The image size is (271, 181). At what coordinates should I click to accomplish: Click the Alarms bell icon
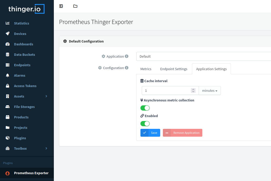(x=8, y=75)
